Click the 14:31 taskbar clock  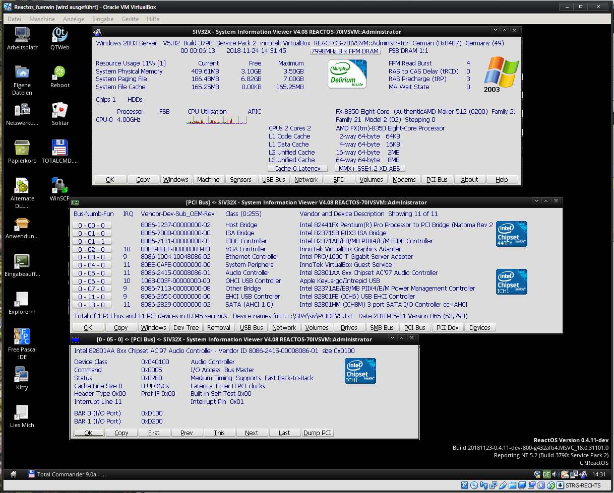[599, 474]
